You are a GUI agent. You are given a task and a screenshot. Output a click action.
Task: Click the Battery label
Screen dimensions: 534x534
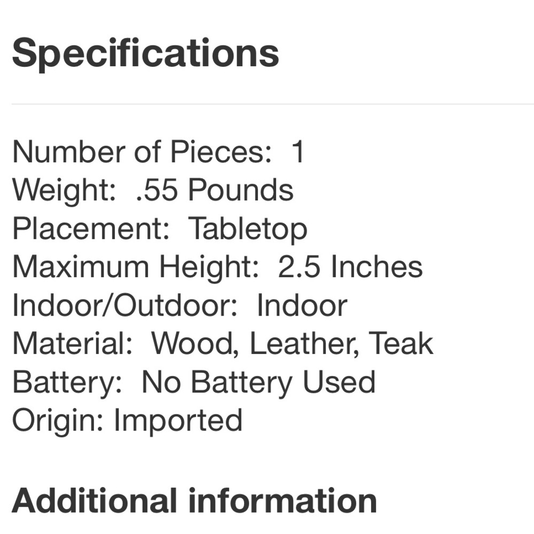click(67, 382)
